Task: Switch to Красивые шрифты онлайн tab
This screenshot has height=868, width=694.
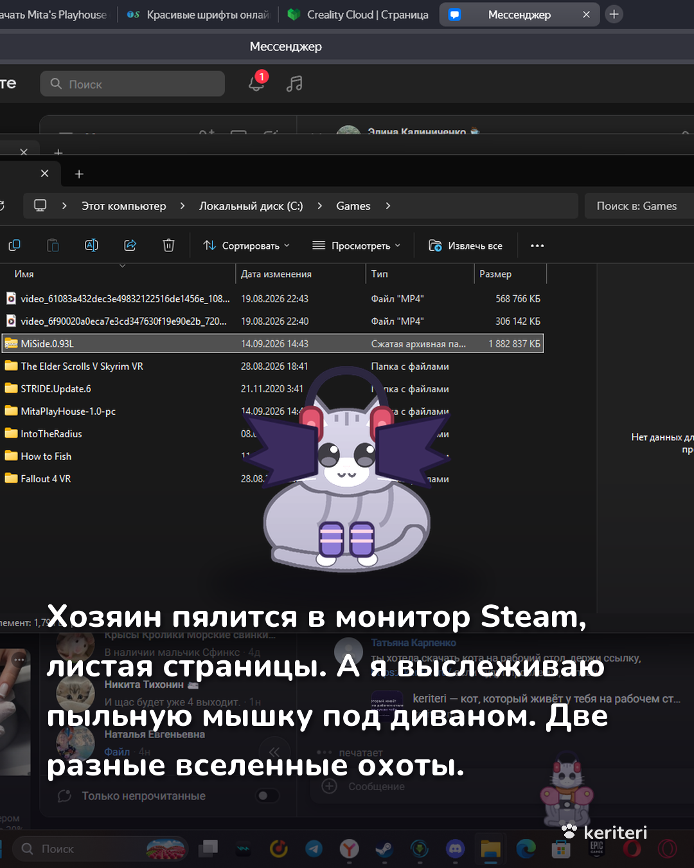Action: pyautogui.click(x=199, y=14)
